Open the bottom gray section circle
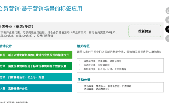 (x=168, y=38)
